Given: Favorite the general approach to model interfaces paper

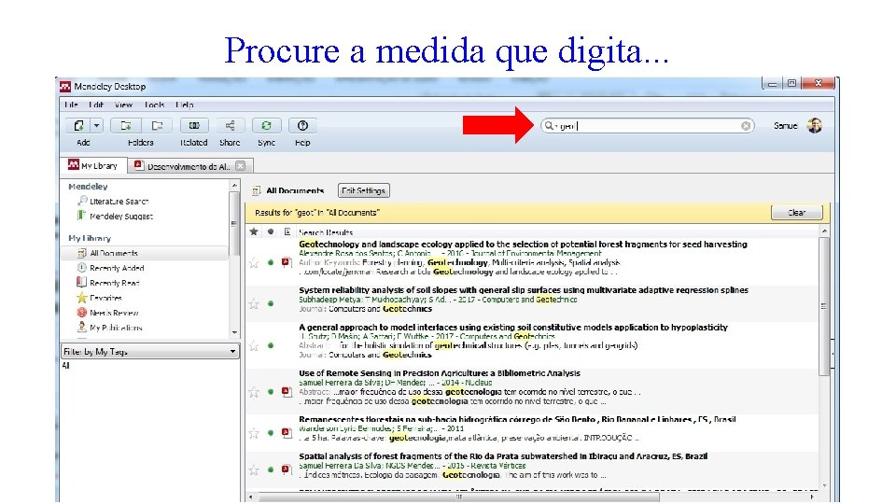Looking at the screenshot, I should [x=254, y=345].
